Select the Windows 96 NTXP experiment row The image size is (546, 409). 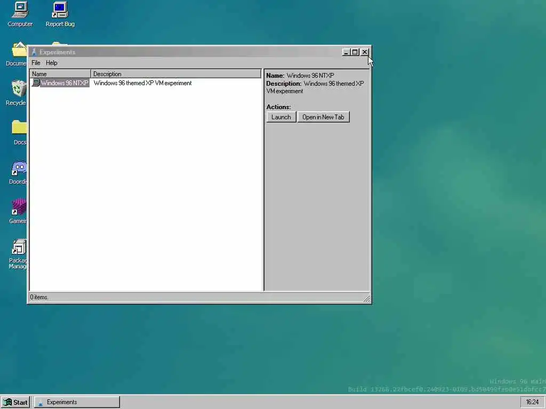point(146,83)
